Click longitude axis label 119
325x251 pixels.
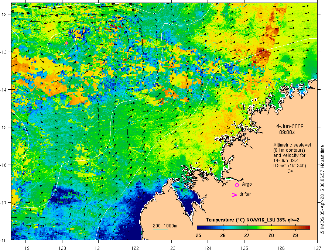[26, 248]
